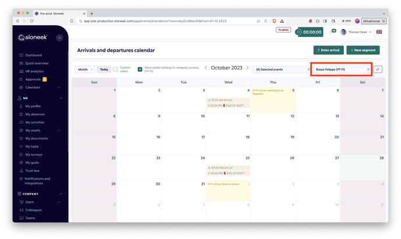Screen dimensions: 401x239
Task: Open My tasks in the sidebar
Action: 31,147
